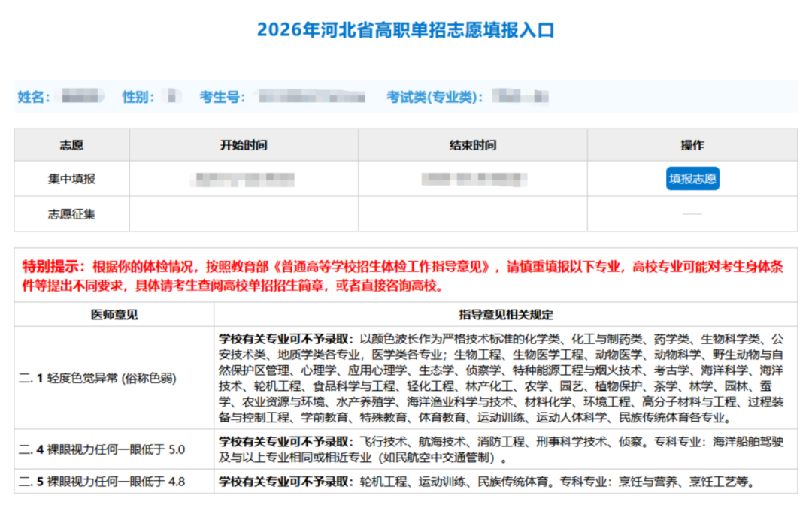Select the 集中填报 row cell
This screenshot has height=511, width=812.
(x=71, y=179)
